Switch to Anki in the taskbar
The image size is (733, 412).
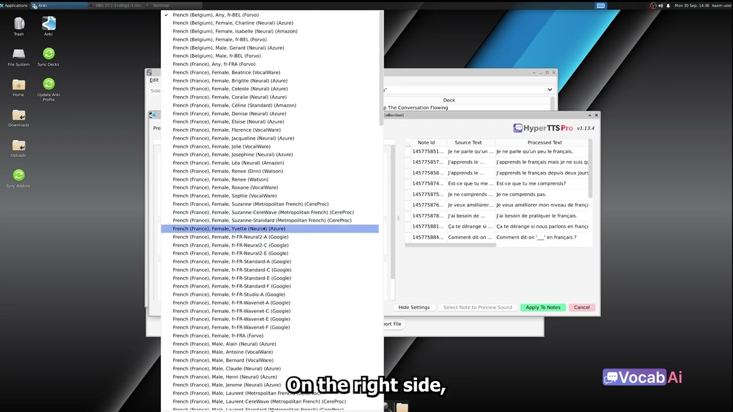point(58,5)
